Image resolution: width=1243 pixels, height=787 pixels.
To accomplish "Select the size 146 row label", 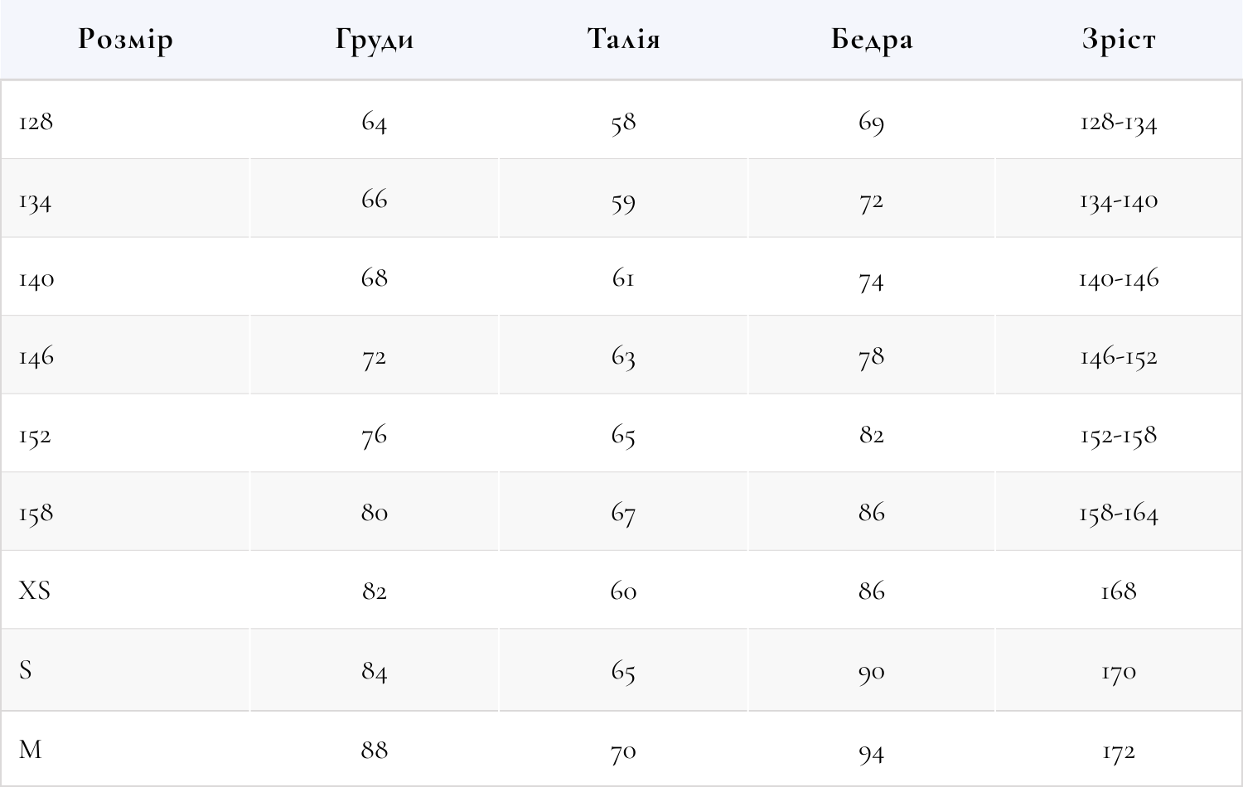I will [36, 357].
